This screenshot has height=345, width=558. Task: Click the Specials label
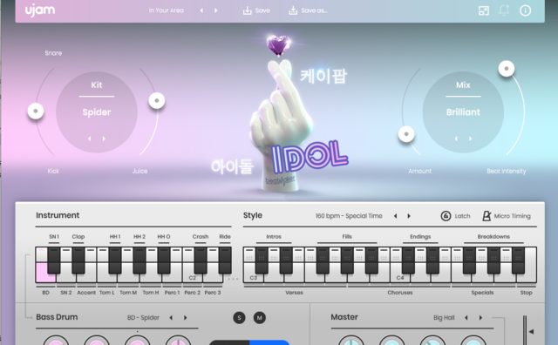click(482, 293)
